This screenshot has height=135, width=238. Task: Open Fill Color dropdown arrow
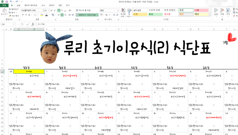tap(44, 15)
